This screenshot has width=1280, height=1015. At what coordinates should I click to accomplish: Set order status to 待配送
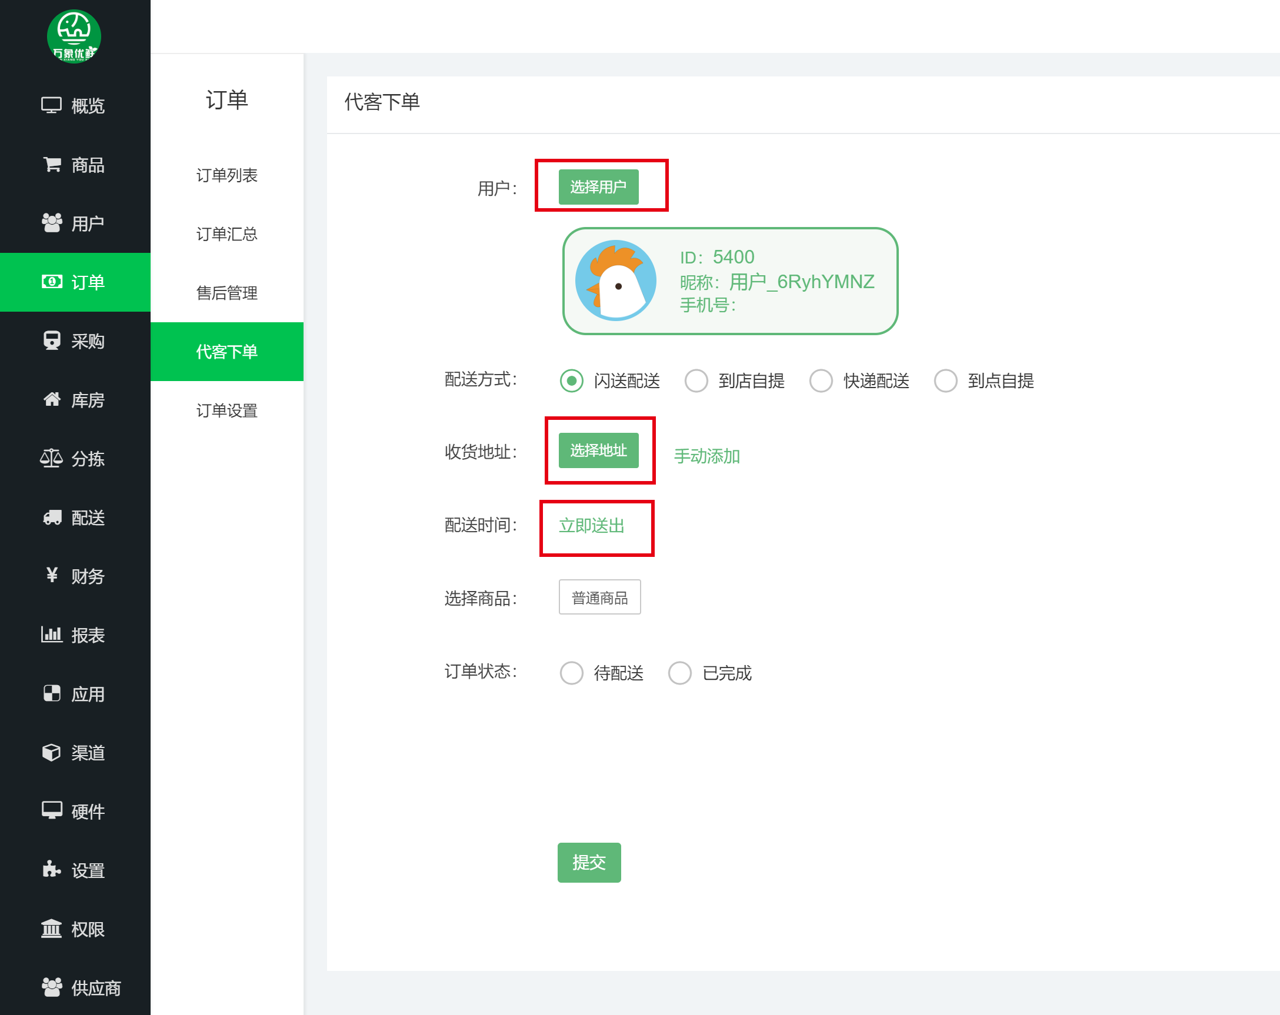pyautogui.click(x=571, y=673)
